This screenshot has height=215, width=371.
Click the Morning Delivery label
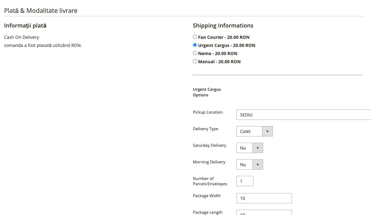(x=209, y=162)
